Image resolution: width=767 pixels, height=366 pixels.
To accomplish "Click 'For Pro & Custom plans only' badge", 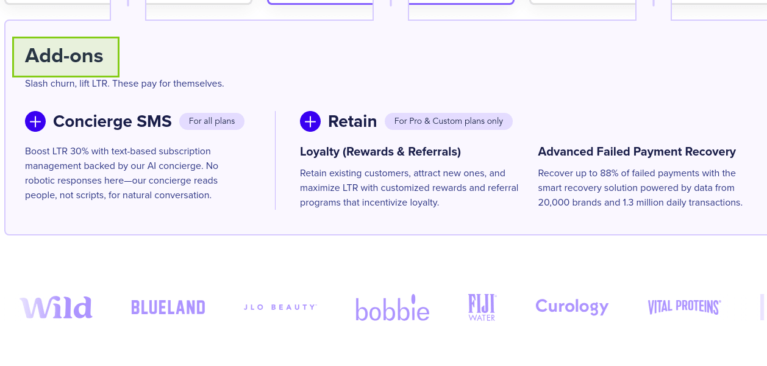I will 449,121.
